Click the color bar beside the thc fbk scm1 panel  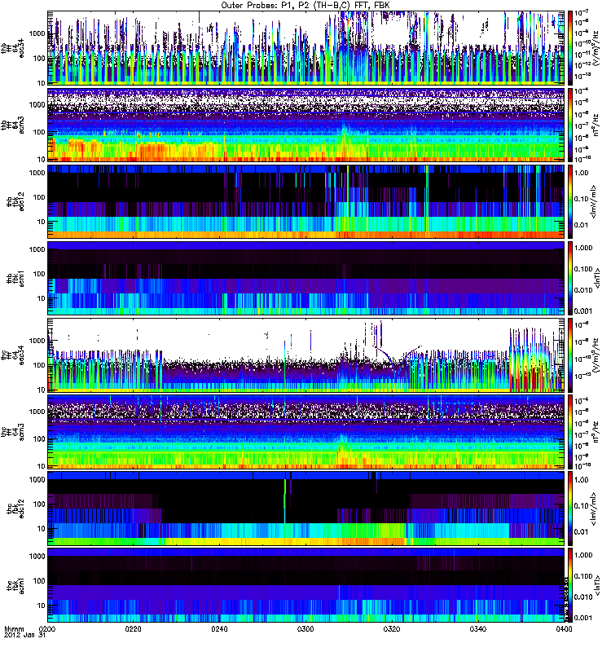(x=570, y=585)
